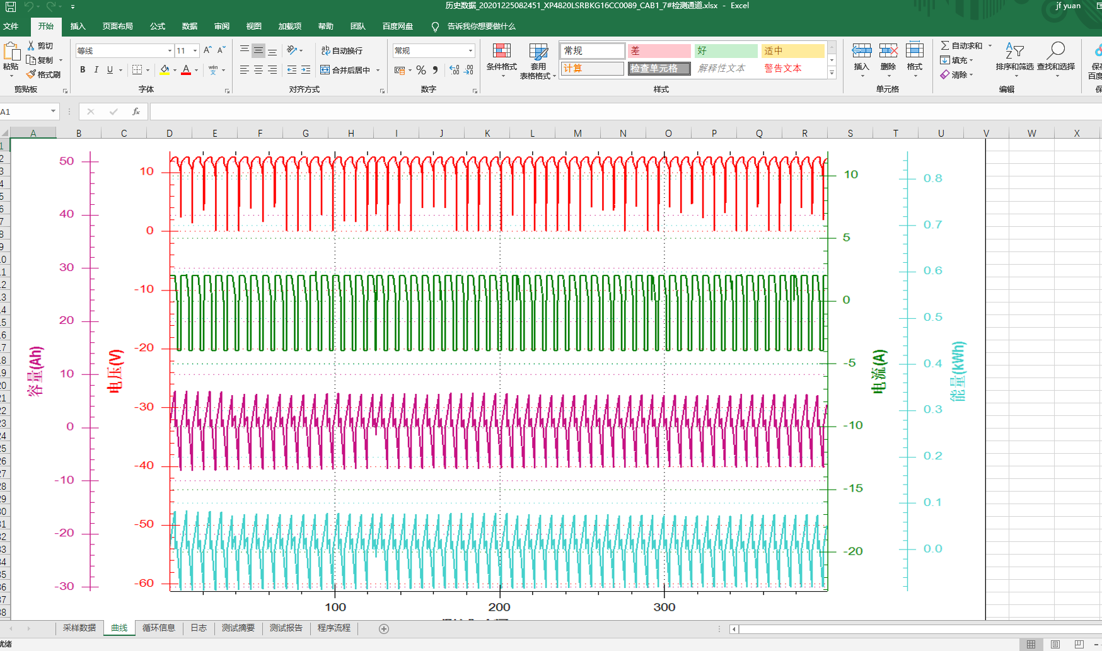Click the accounting number format icon
Viewport: 1102px width, 651px height.
pos(400,70)
